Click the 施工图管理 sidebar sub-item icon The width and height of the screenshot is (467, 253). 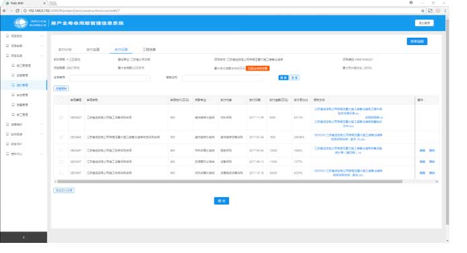coord(13,65)
